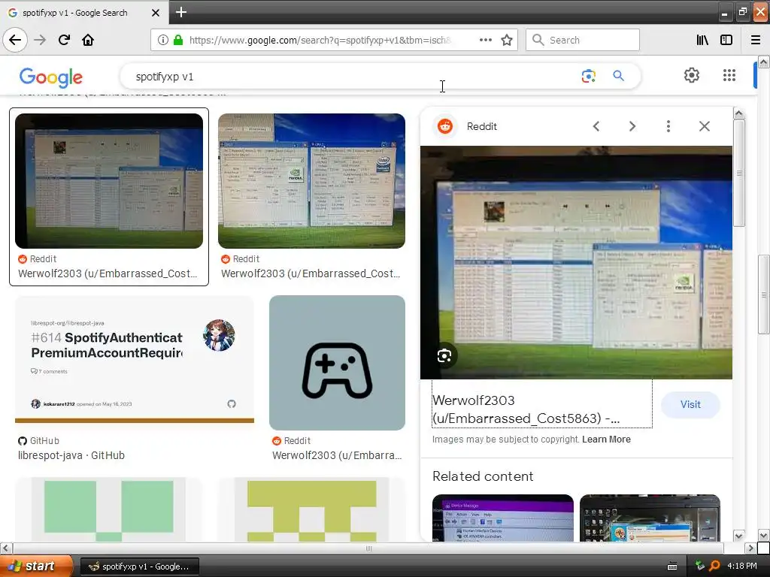Open the game controller Reddit result
Image resolution: width=770 pixels, height=577 pixels.
pyautogui.click(x=337, y=363)
